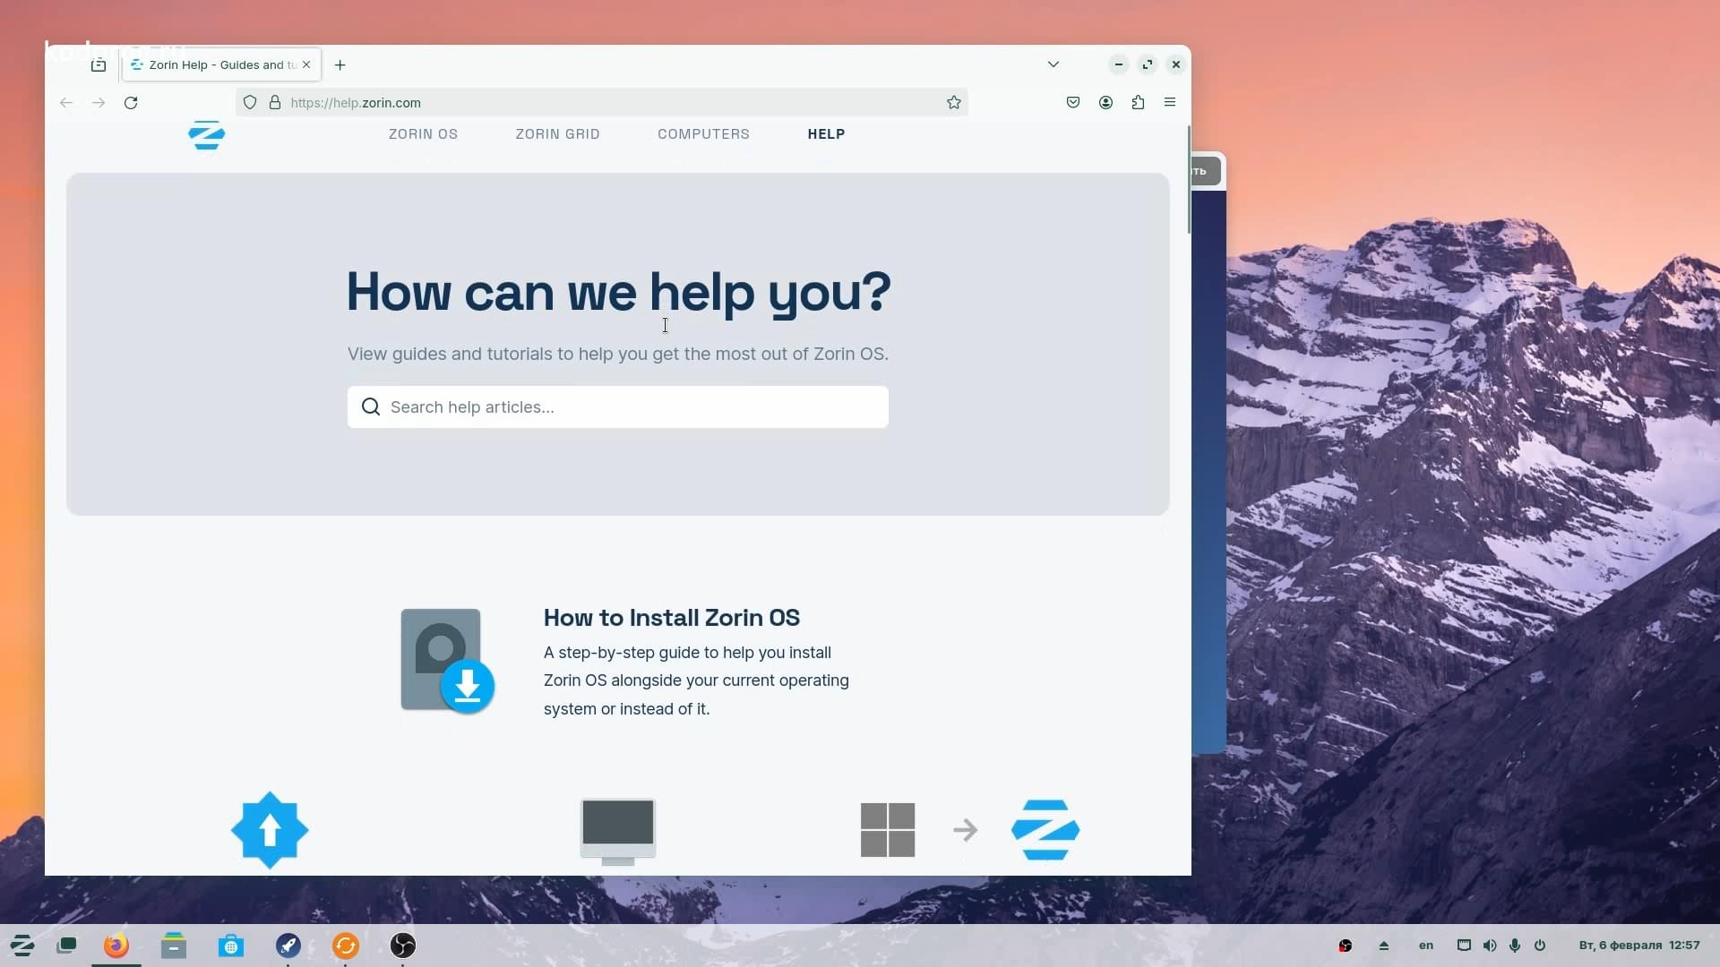The width and height of the screenshot is (1720, 967).
Task: Open the rocket app in taskbar
Action: point(288,946)
